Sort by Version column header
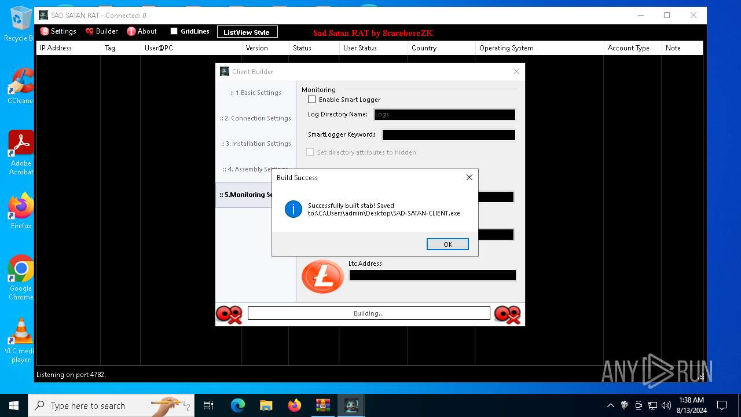The height and width of the screenshot is (417, 741). click(266, 48)
